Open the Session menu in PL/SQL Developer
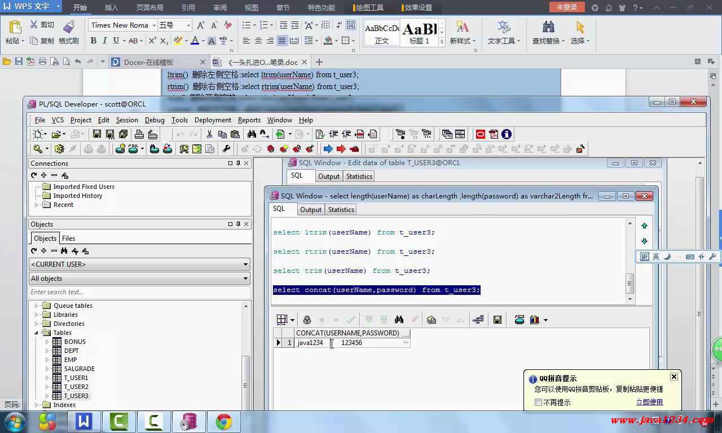 tap(127, 120)
